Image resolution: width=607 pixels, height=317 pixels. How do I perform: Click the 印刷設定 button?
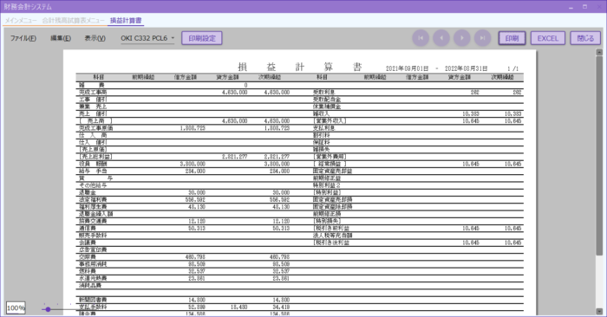[202, 38]
